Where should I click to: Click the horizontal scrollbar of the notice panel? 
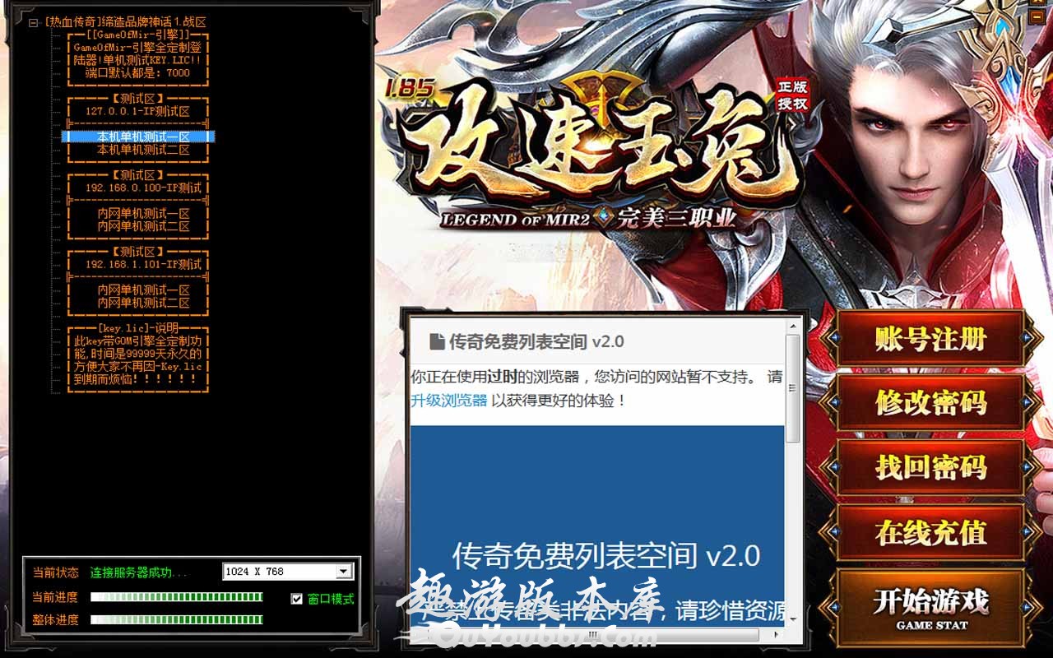tap(597, 635)
